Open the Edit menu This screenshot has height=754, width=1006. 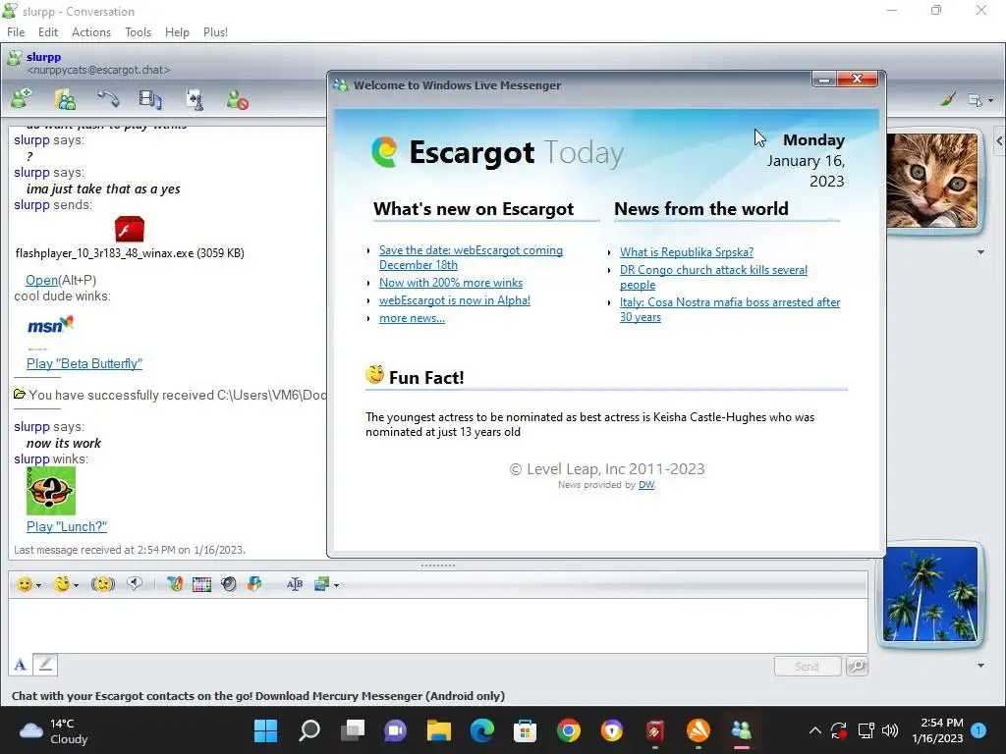47,32
